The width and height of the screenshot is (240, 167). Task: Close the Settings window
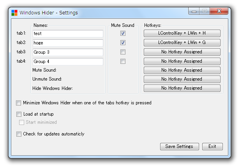pos(219,11)
